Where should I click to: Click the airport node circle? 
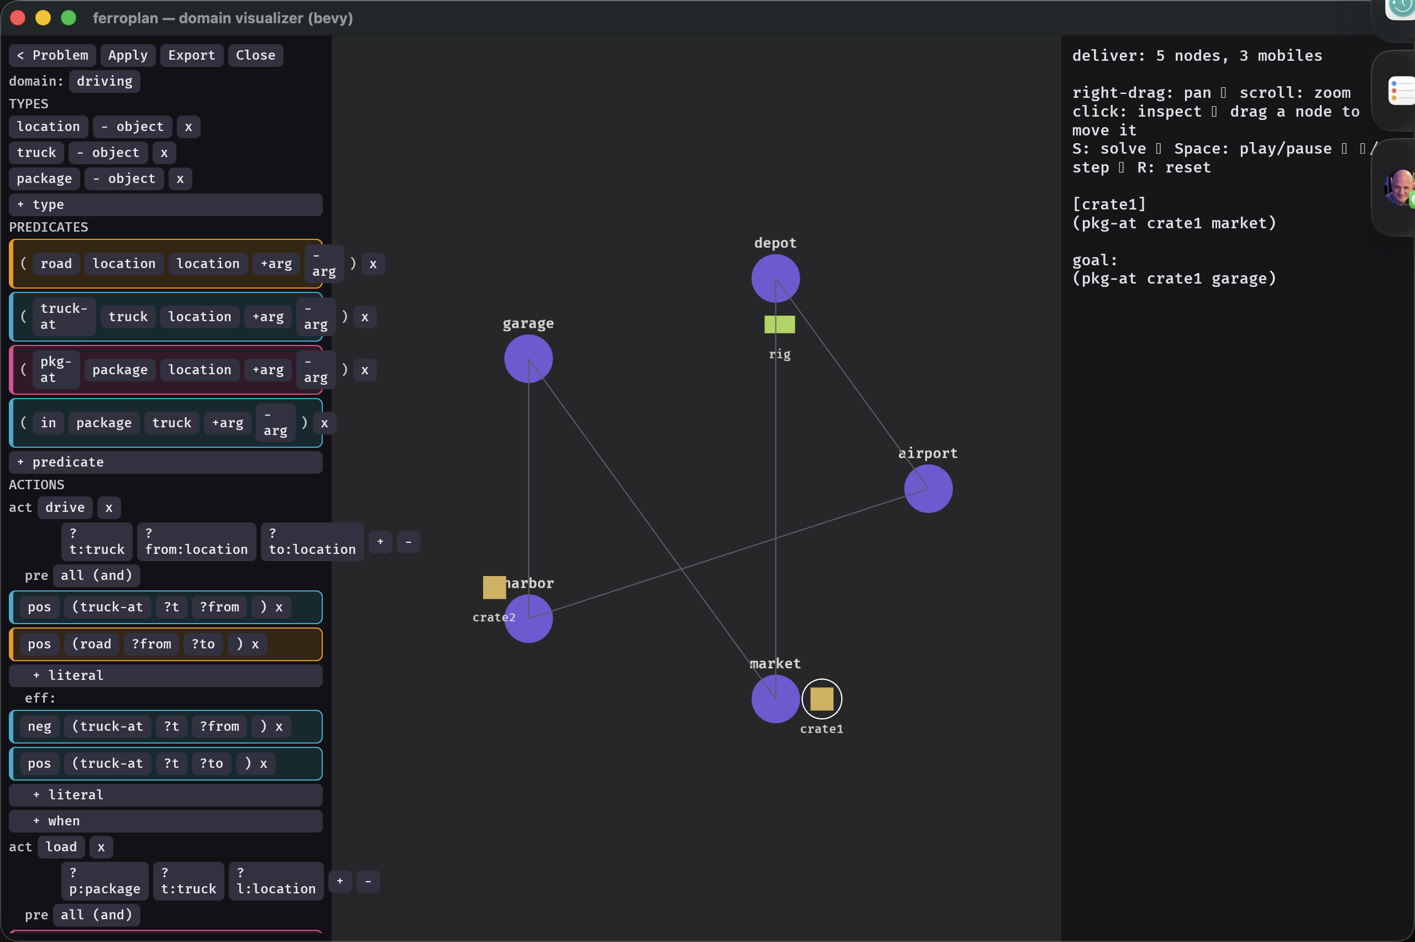click(x=928, y=489)
